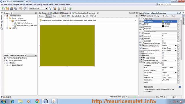Minimize the Navigator panel

[x=36, y=55]
